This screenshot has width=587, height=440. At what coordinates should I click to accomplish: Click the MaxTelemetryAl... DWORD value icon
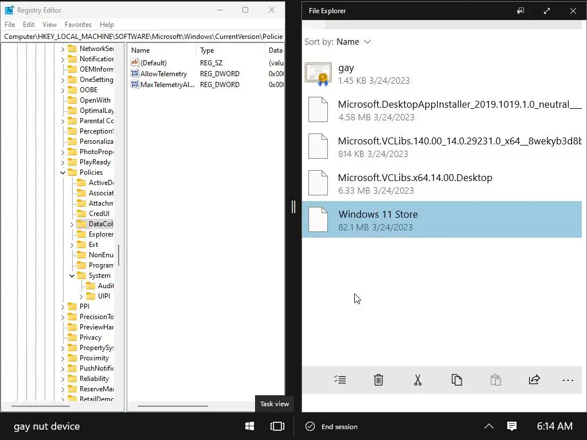click(x=135, y=85)
